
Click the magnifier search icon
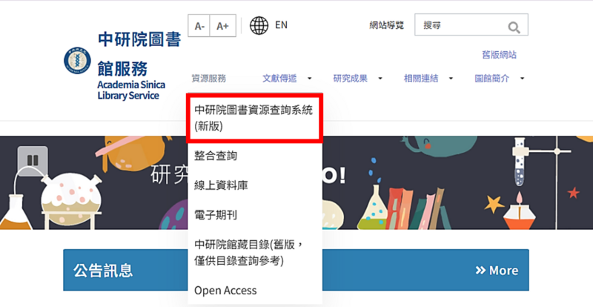point(514,27)
